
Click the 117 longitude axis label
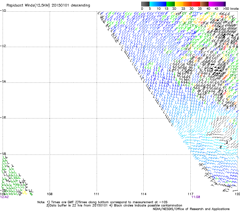click(x=191, y=194)
